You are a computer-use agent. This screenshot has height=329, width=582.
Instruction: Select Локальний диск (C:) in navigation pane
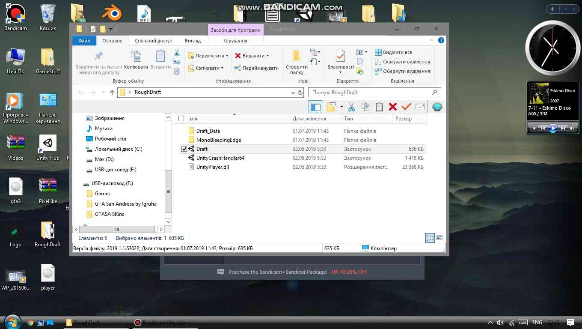click(x=114, y=149)
